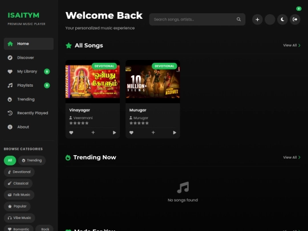Go to Discover in the sidebar
This screenshot has height=231, width=308.
pos(29,58)
